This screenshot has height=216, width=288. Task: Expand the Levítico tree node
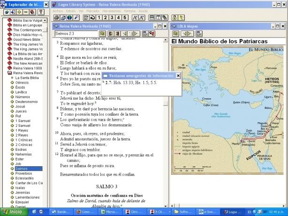point(12,92)
